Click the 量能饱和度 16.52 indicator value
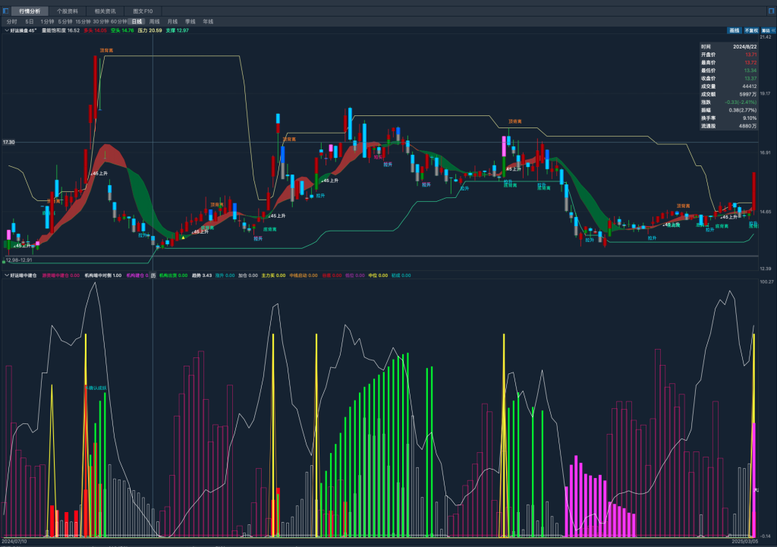 (x=61, y=30)
